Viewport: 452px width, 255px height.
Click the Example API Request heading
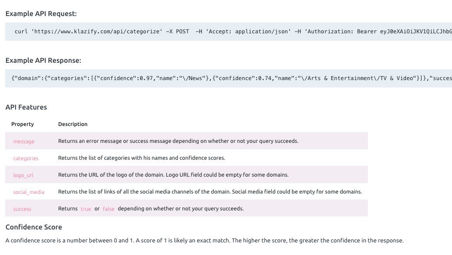click(41, 14)
